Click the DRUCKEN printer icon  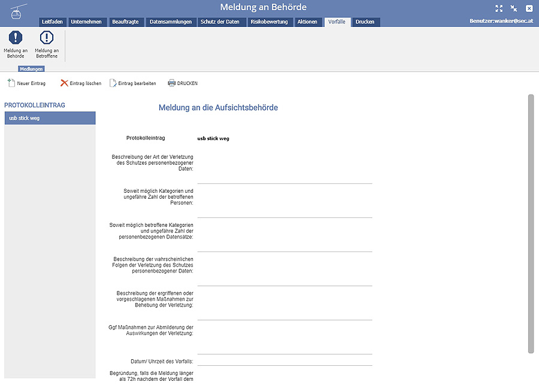[x=171, y=83]
